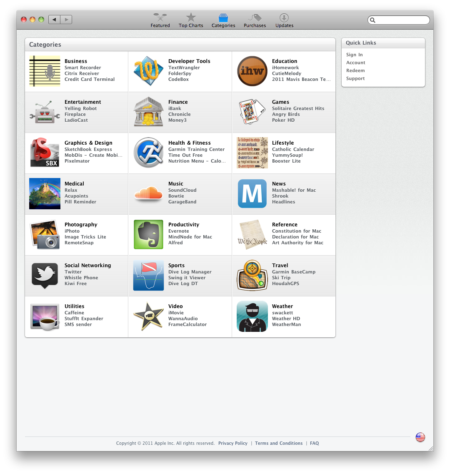The height and width of the screenshot is (474, 450).
Task: Open the Reference Constitution parchment icon
Action: 252,235
